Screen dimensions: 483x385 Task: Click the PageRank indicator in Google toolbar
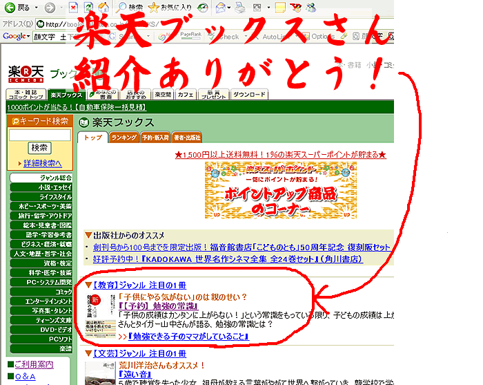(x=190, y=36)
